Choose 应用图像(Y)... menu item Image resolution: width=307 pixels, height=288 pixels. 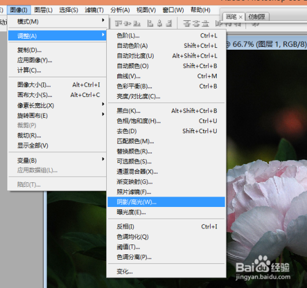[57, 60]
